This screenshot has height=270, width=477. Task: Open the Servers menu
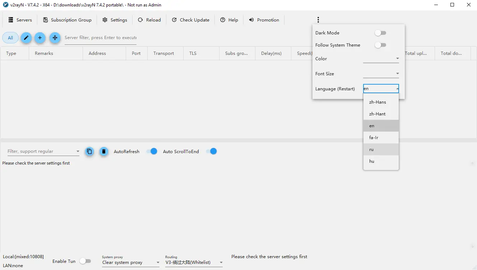pos(20,20)
